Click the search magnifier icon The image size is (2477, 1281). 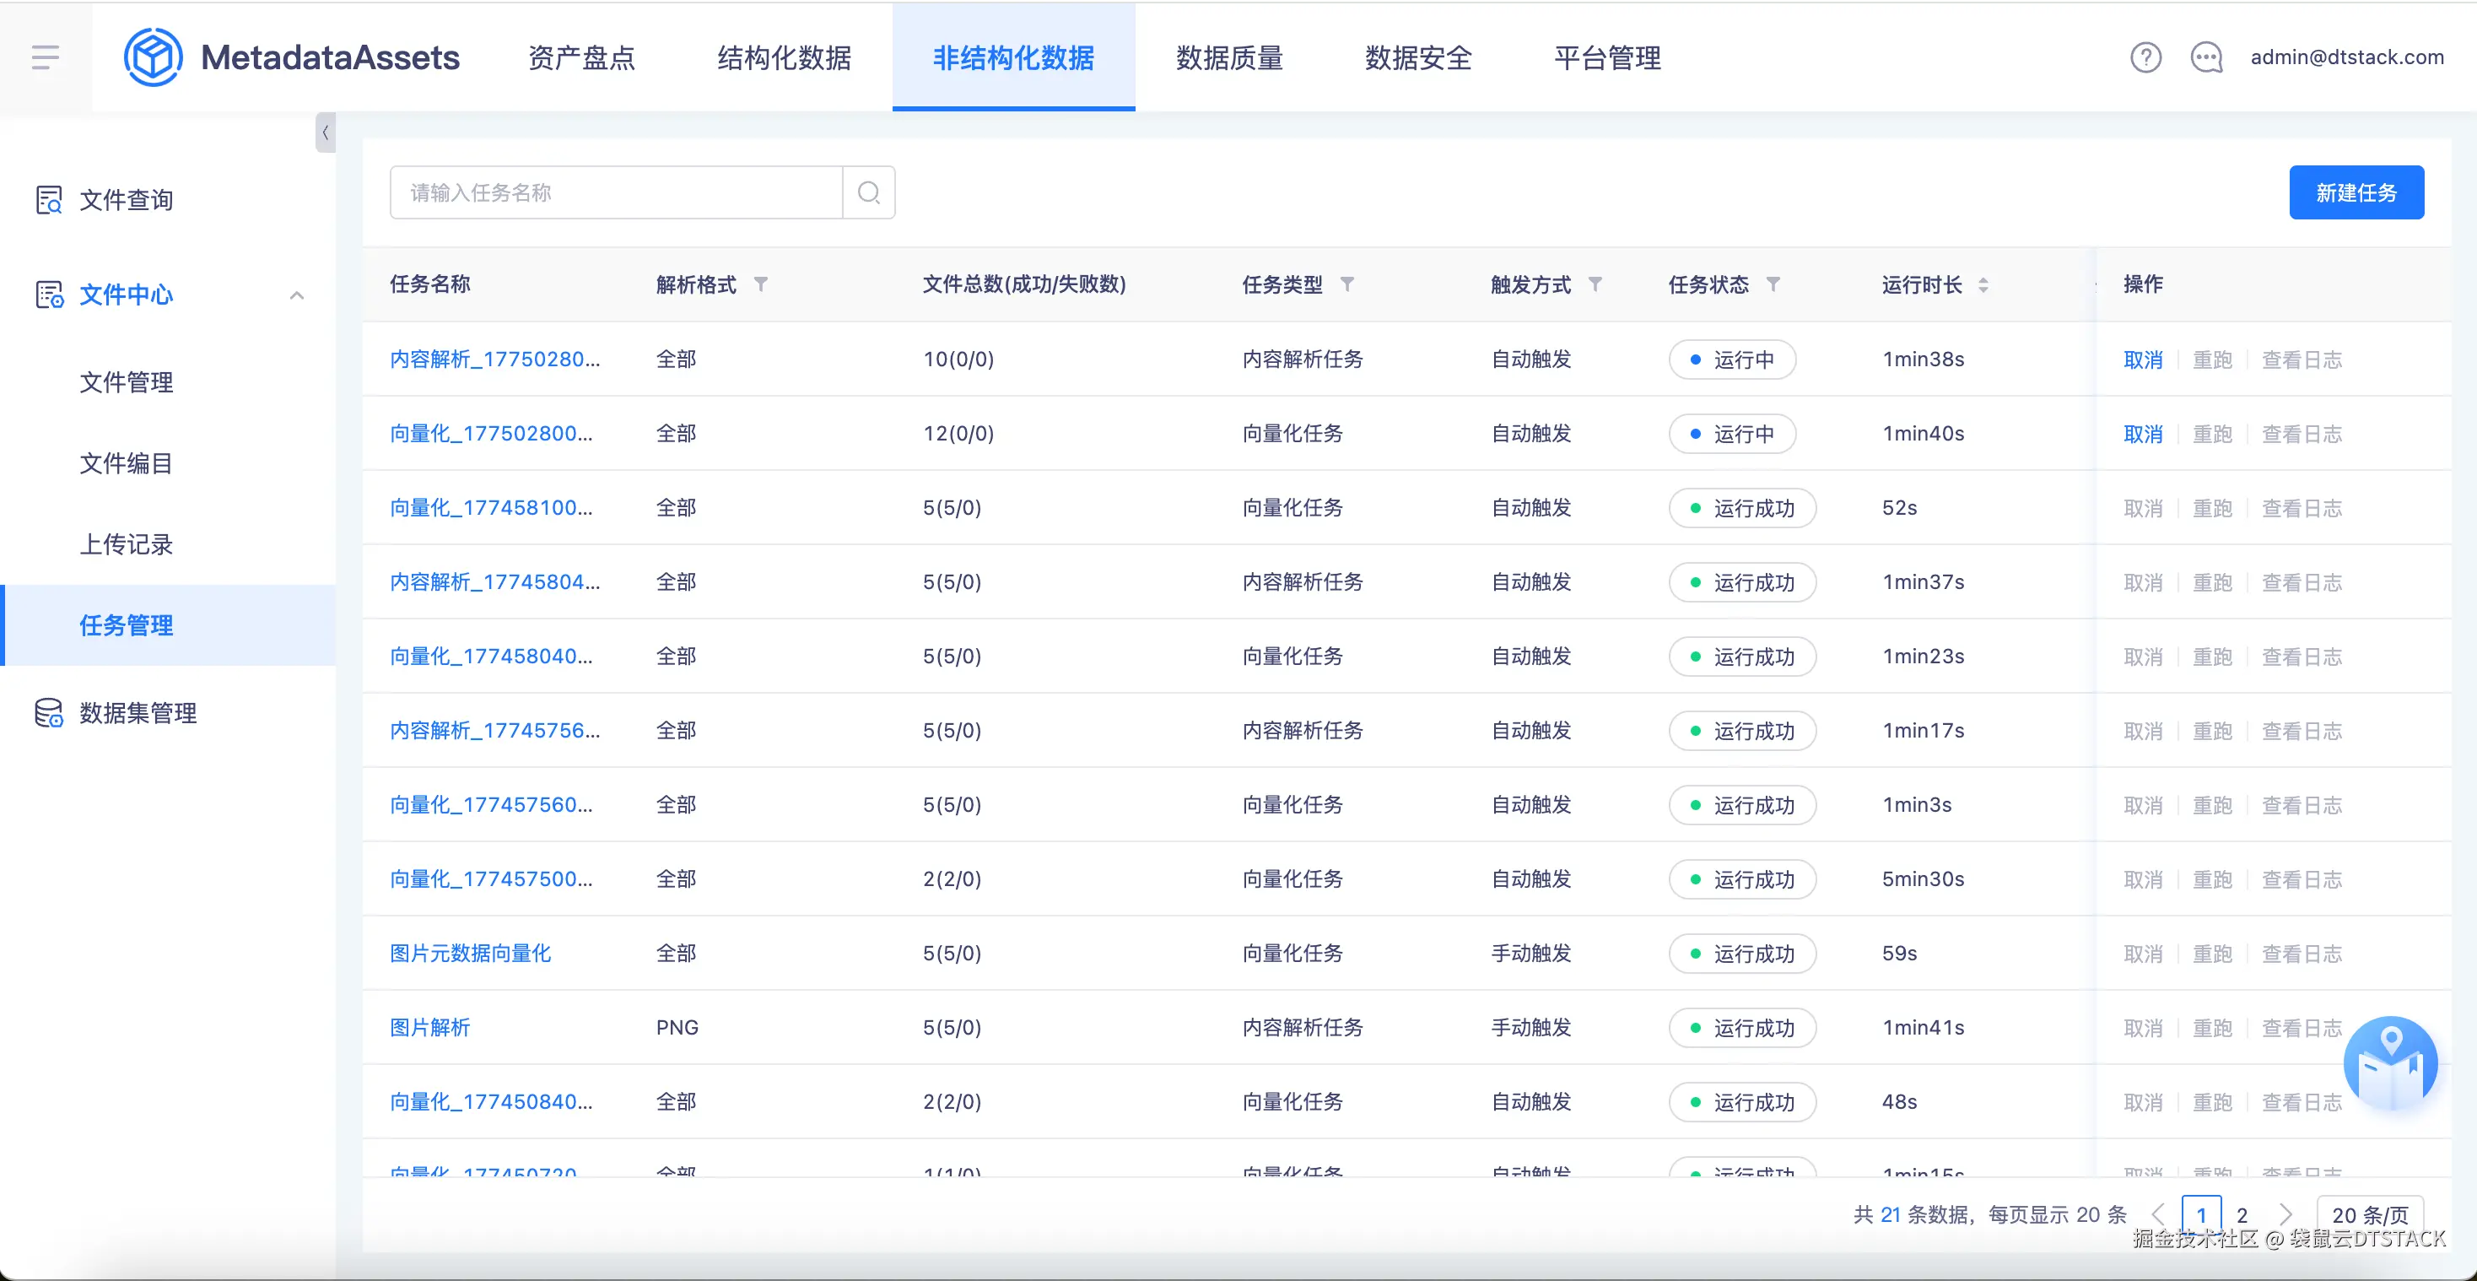click(x=868, y=192)
